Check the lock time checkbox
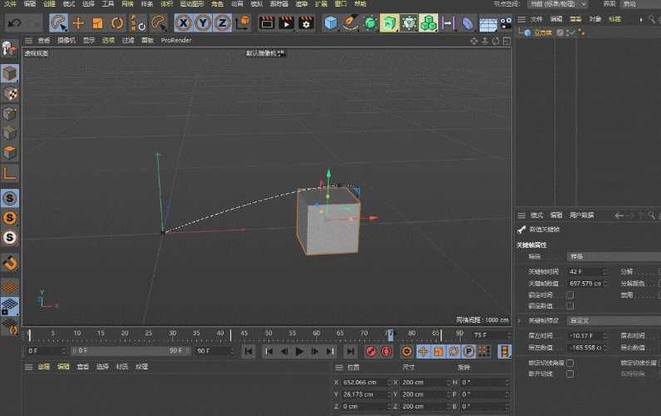Viewport: 661px width, 416px height. click(570, 295)
